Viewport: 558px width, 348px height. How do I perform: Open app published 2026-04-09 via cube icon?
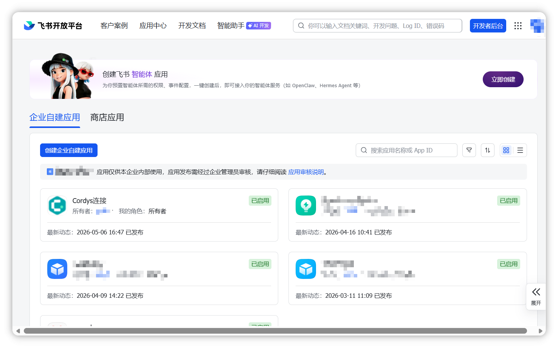[57, 269]
